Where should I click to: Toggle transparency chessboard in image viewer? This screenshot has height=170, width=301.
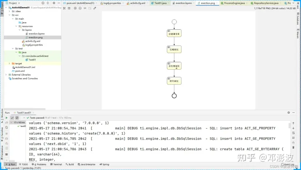pyautogui.click(x=64, y=8)
